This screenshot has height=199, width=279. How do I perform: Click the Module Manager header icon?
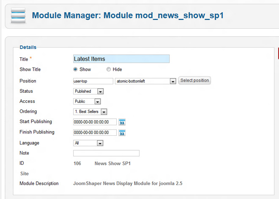click(19, 16)
